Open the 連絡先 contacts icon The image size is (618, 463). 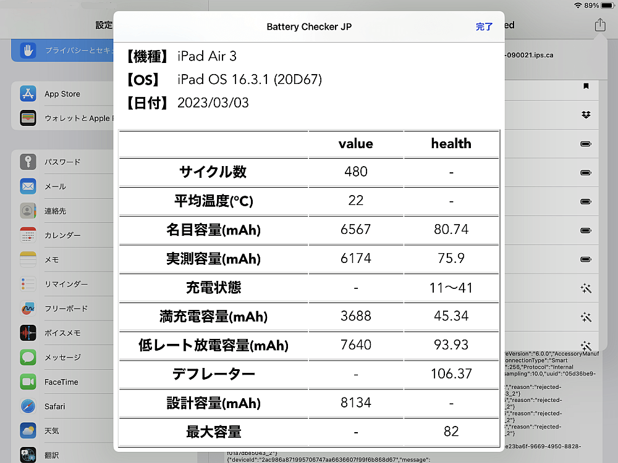tap(28, 211)
